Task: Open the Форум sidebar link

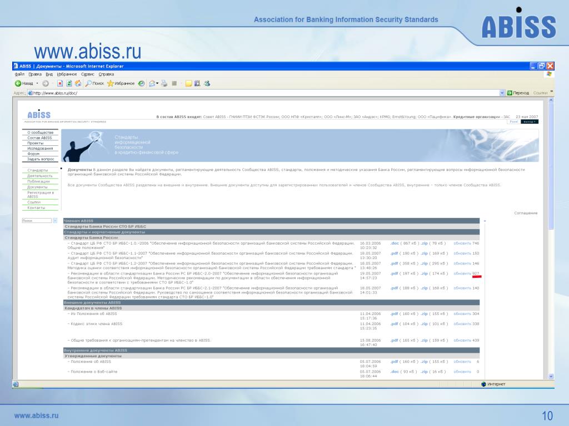Action: 33,154
